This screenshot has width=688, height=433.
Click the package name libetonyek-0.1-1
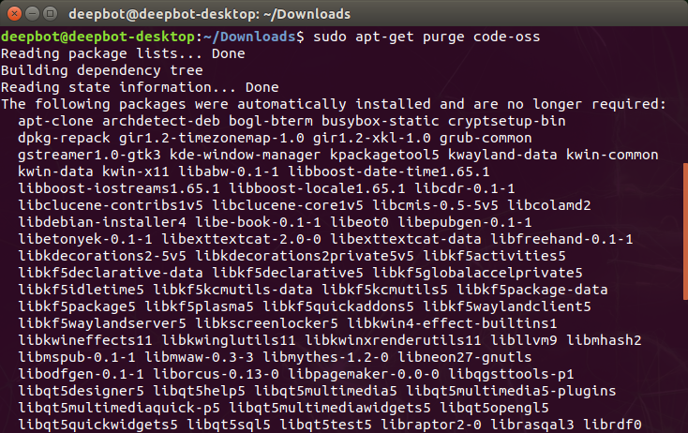pyautogui.click(x=85, y=239)
